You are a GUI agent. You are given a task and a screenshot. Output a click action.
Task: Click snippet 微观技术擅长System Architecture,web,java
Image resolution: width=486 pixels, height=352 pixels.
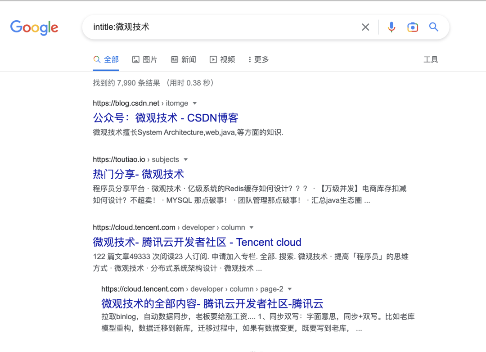pyautogui.click(x=188, y=132)
